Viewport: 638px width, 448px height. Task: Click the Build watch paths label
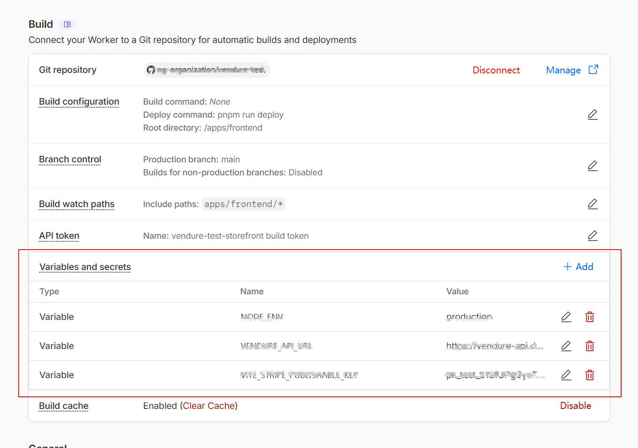pos(77,204)
